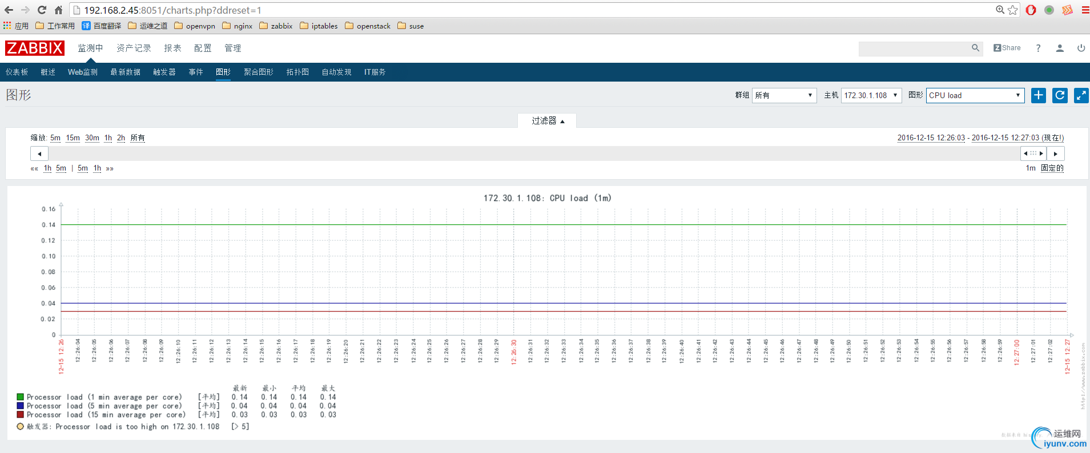Click the browser forward arrow
The image size is (1090, 453).
[x=25, y=10]
